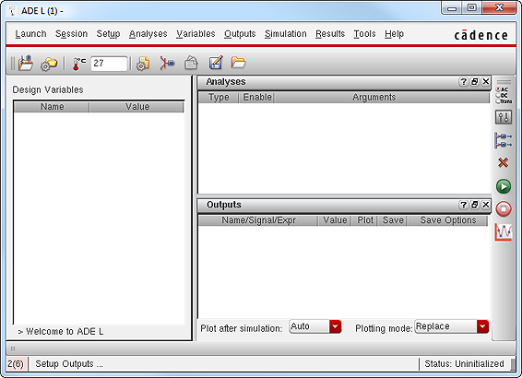The height and width of the screenshot is (378, 522).
Task: Choose the AC/DC/Trans analysis selector
Action: [x=504, y=95]
